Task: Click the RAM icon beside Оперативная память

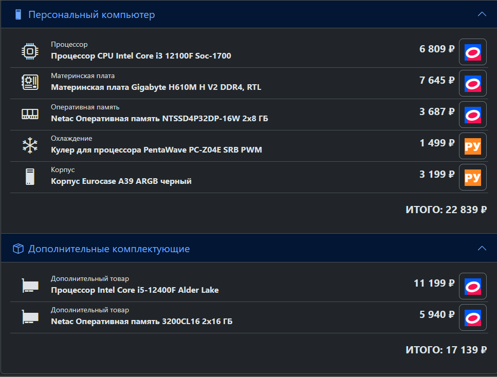Action: pyautogui.click(x=30, y=114)
